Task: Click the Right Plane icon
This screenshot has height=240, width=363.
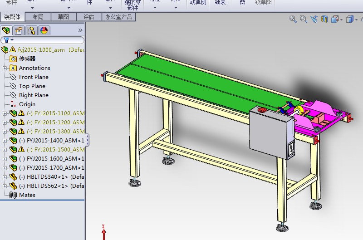Action: tap(13, 95)
